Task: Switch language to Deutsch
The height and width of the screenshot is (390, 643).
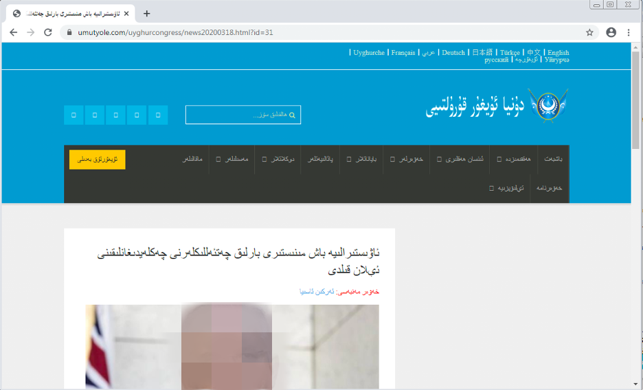Action: pyautogui.click(x=453, y=52)
